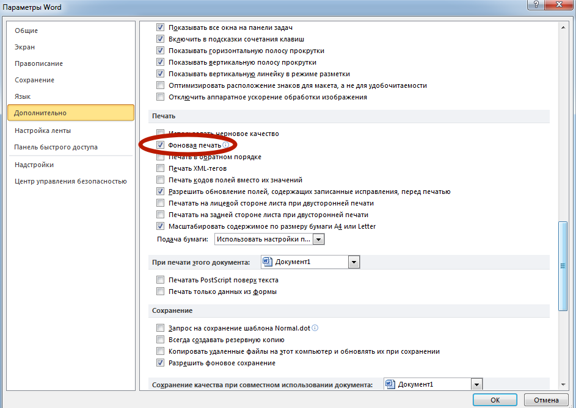Switch to Правописание settings
Viewport: 576px width, 408px height.
(38, 63)
